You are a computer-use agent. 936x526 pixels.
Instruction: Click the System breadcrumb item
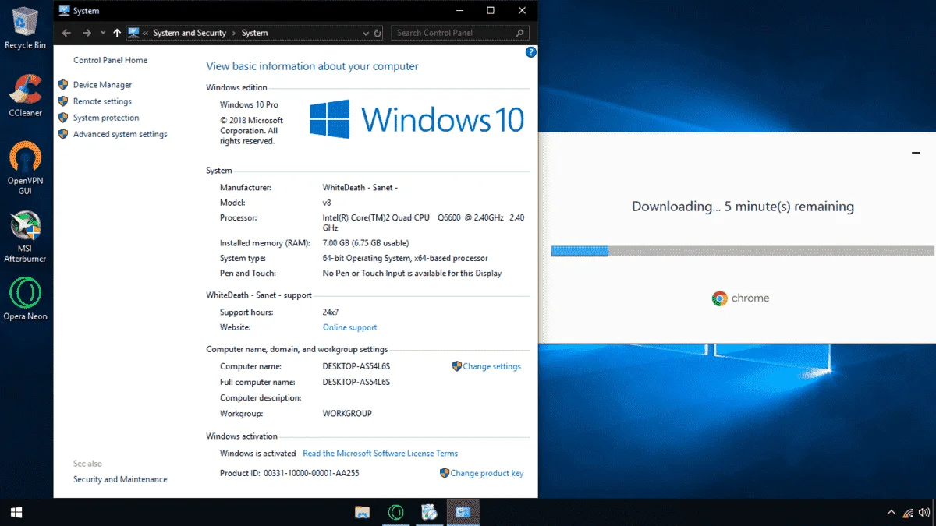coord(254,33)
